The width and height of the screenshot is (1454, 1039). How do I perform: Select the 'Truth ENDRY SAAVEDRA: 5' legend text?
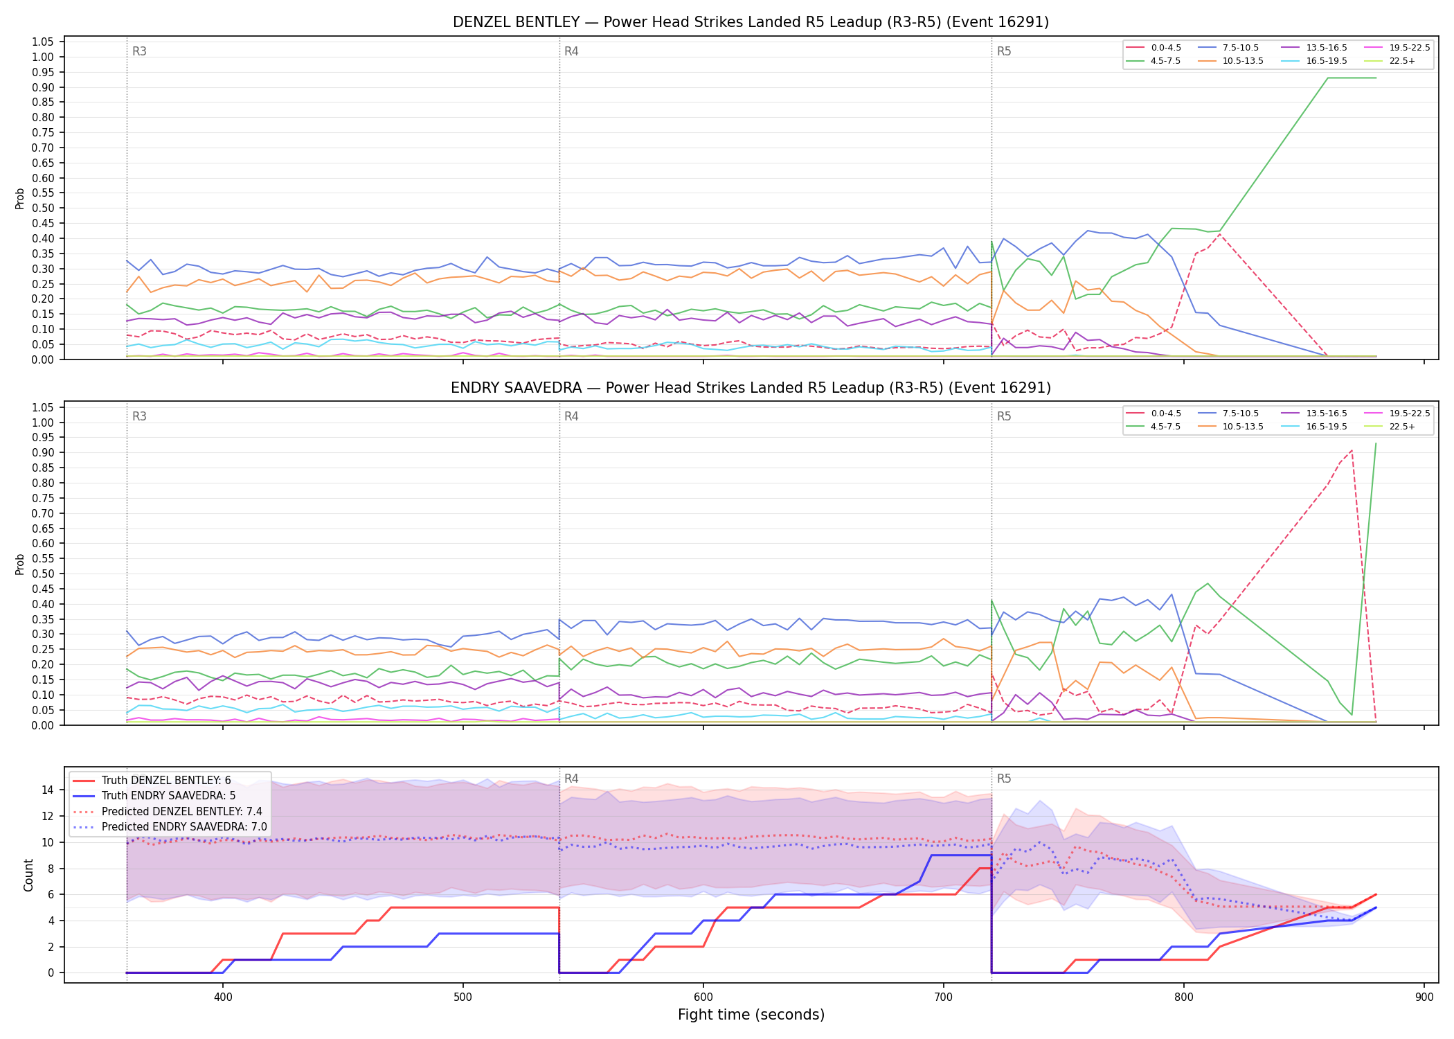pyautogui.click(x=169, y=796)
